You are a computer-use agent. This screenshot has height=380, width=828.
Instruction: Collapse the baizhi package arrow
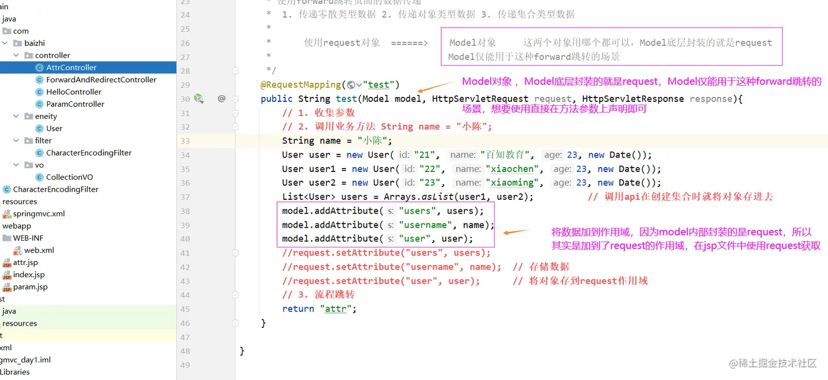click(x=5, y=43)
